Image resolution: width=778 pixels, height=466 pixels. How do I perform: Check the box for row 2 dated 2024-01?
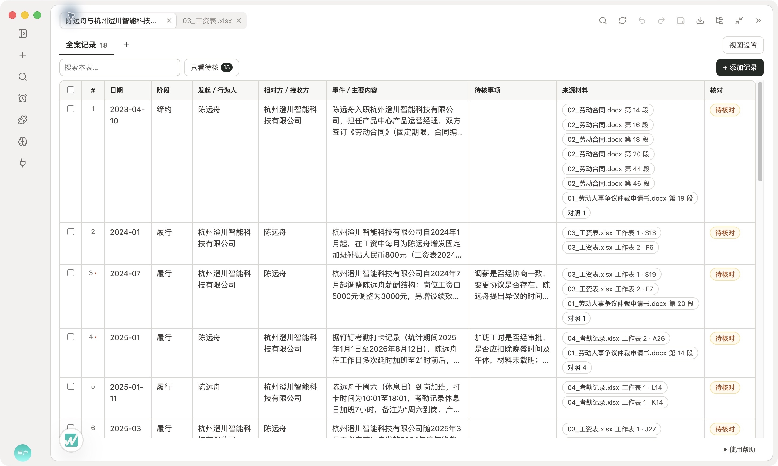tap(71, 232)
